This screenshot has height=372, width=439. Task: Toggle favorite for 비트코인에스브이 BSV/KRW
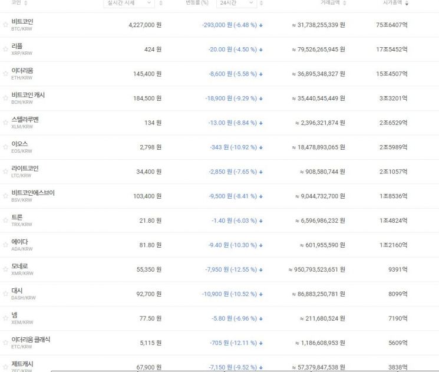click(x=5, y=196)
